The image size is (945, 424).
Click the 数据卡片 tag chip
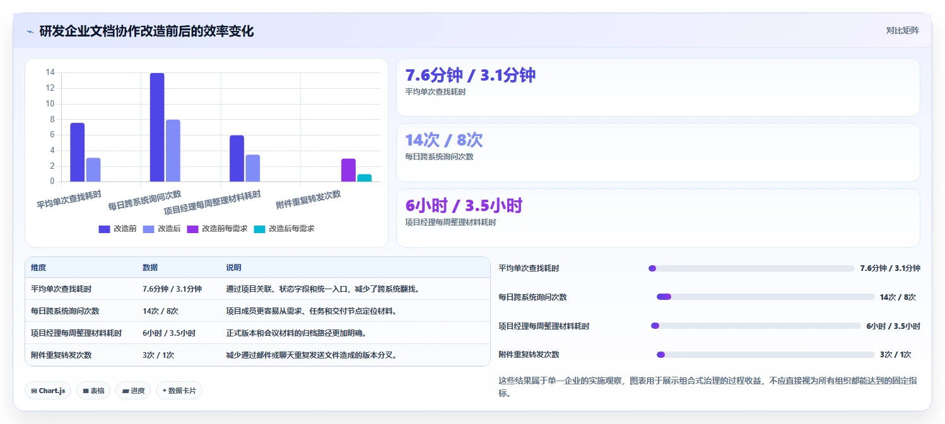179,391
